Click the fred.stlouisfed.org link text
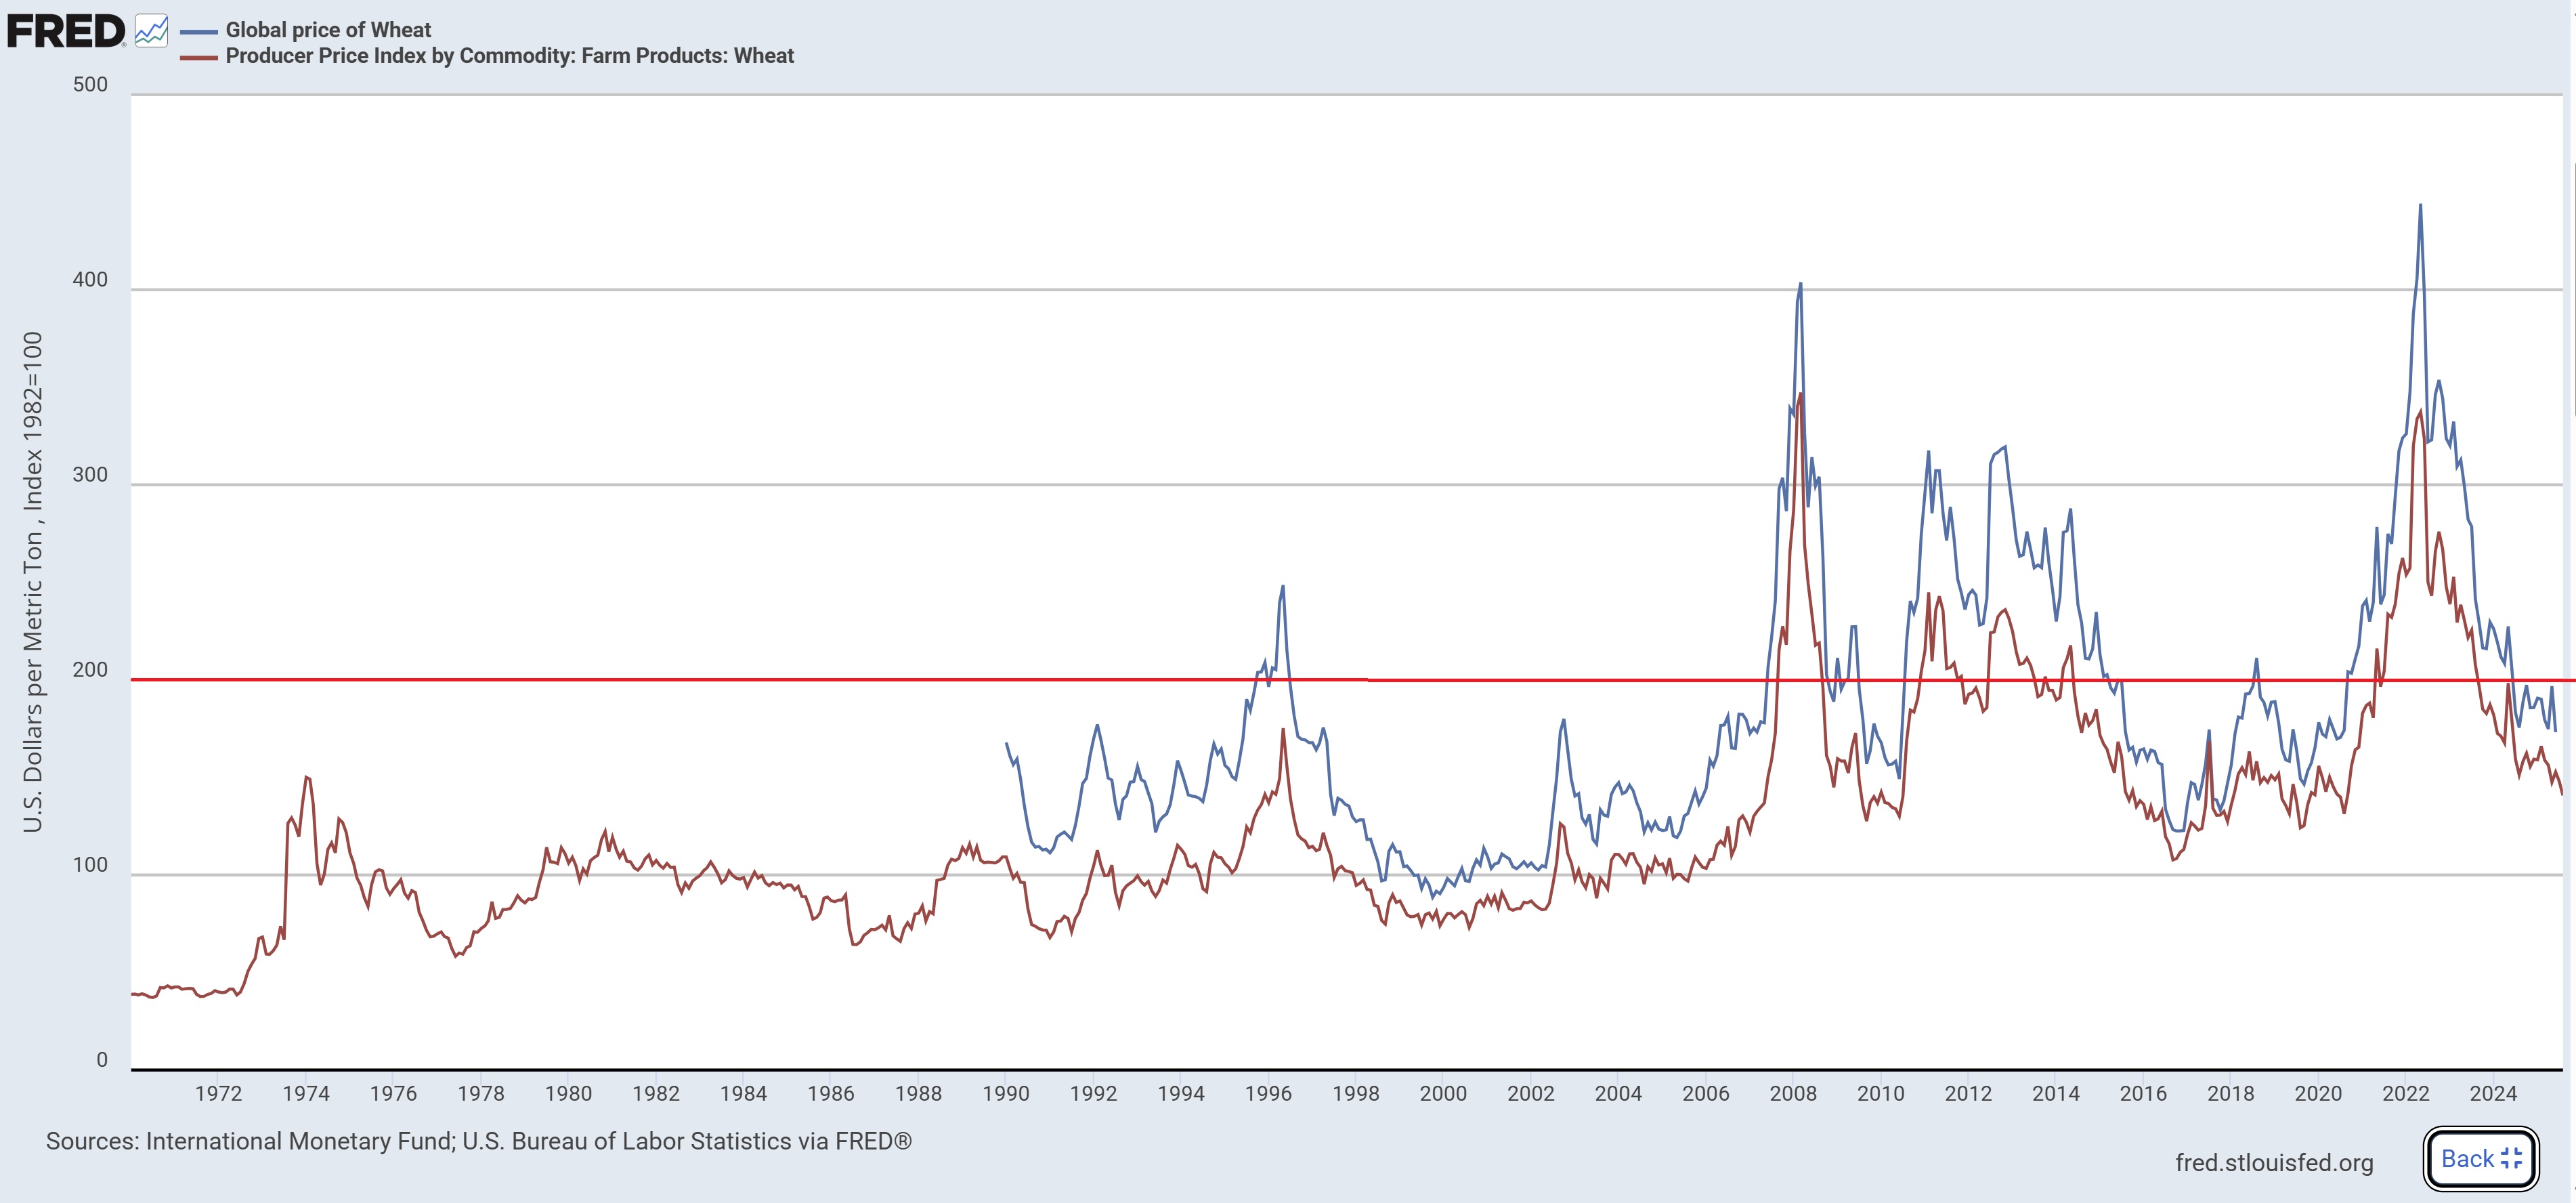This screenshot has height=1203, width=2576. click(2274, 1162)
